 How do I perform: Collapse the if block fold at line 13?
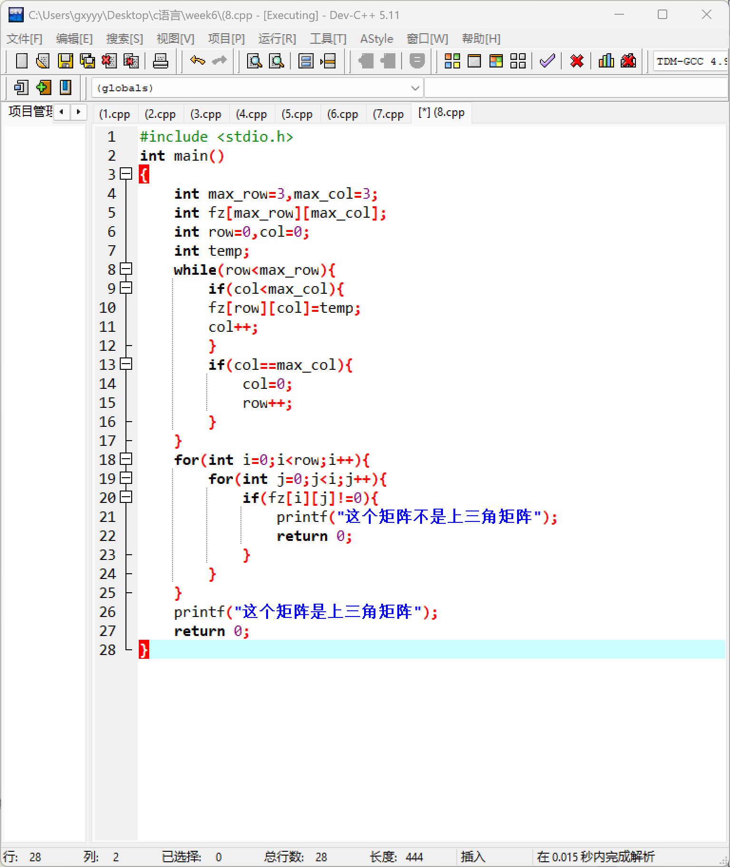click(126, 364)
